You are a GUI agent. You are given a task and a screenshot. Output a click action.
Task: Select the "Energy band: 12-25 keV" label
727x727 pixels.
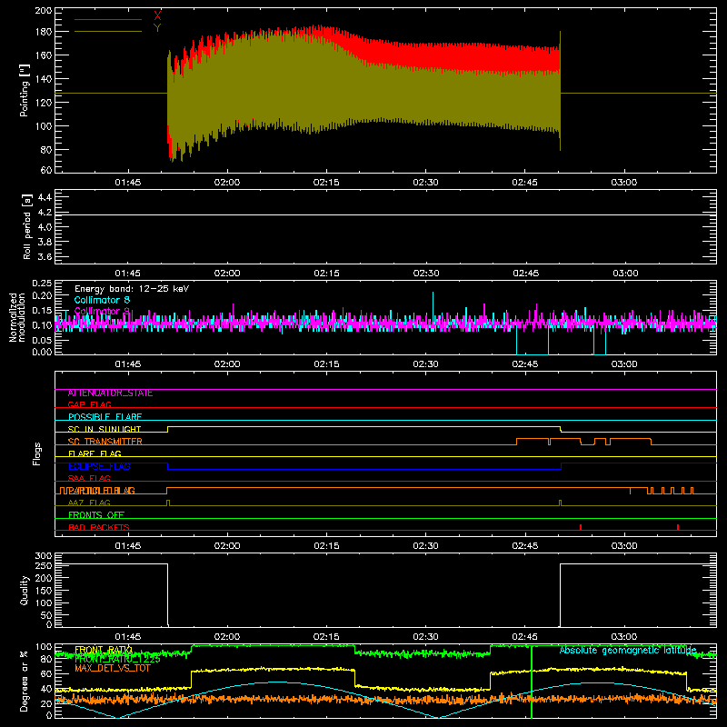[x=132, y=289]
